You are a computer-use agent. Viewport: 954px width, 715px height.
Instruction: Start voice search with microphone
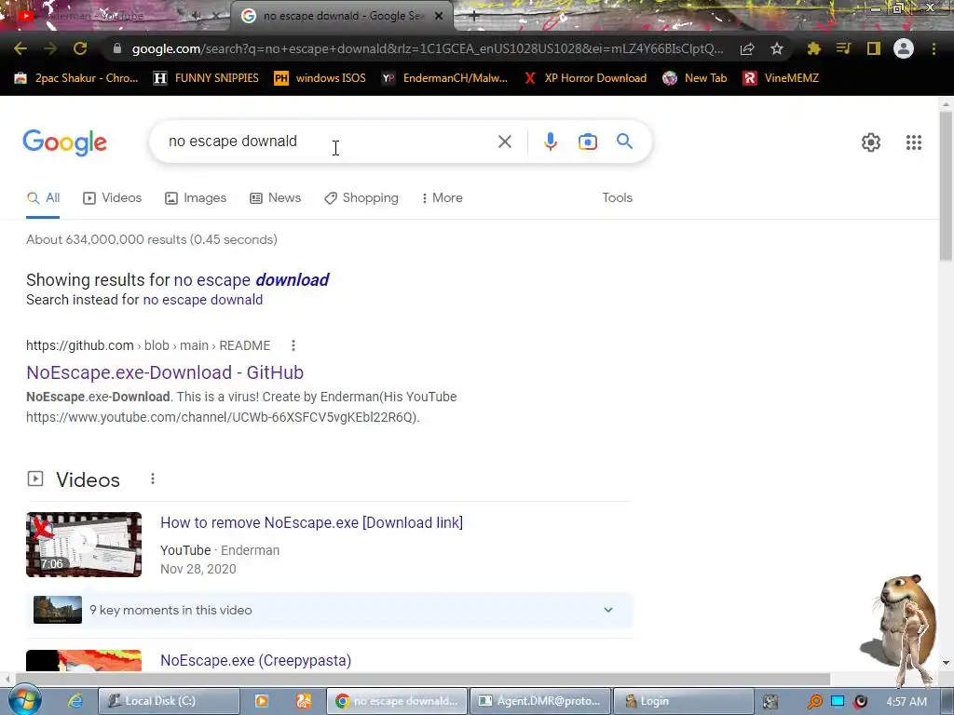(550, 142)
